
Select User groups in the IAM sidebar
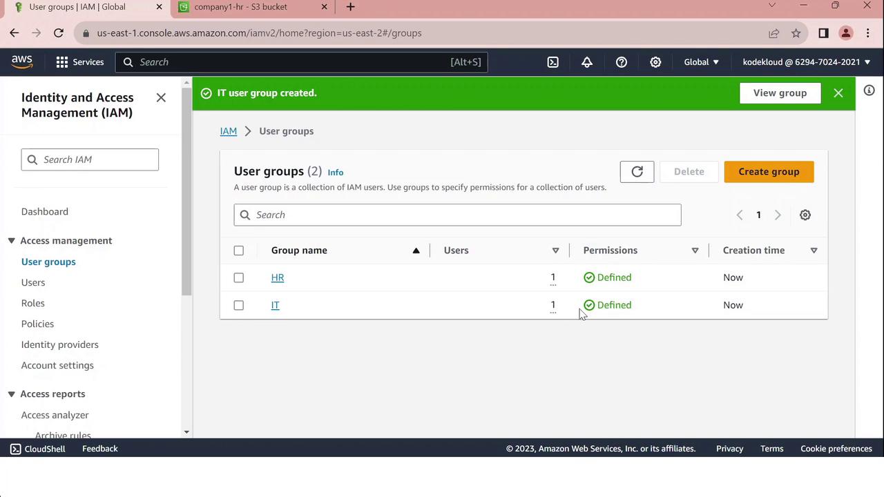[48, 262]
